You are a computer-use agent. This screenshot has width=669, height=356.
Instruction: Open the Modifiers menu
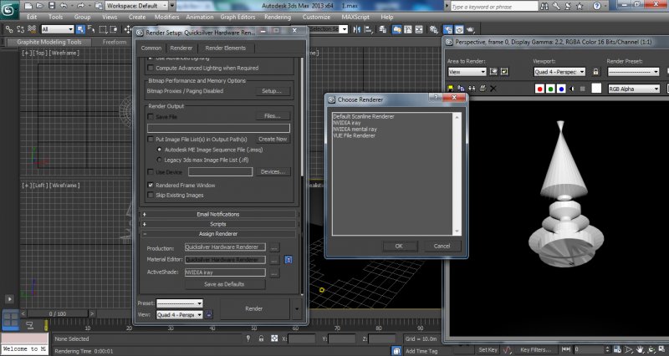click(166, 17)
